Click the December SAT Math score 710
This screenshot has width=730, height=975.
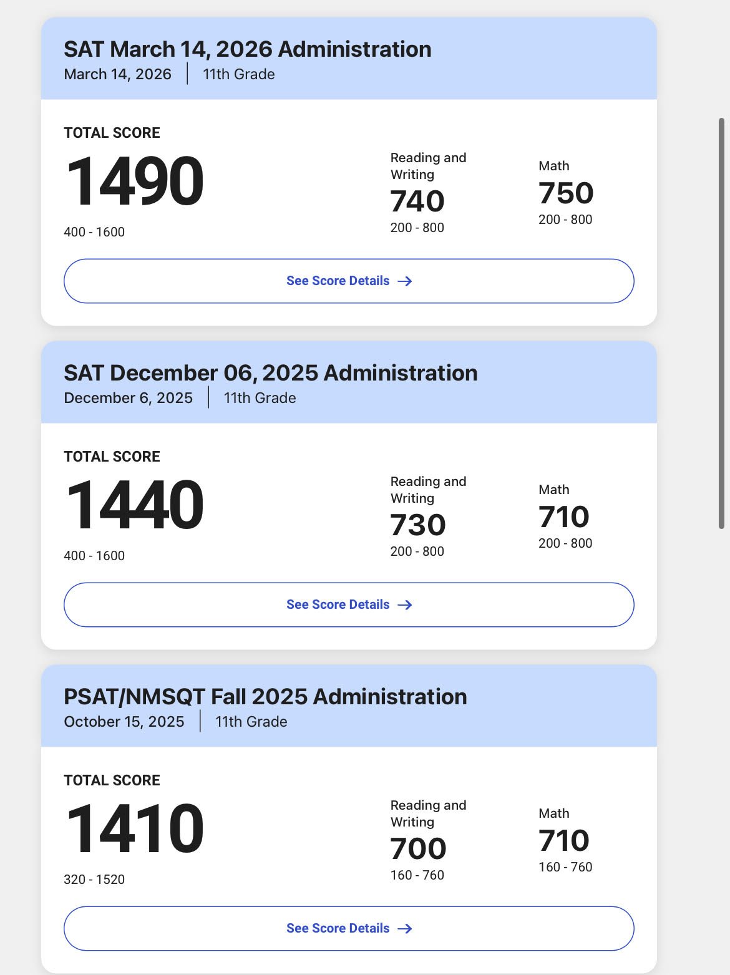(564, 517)
